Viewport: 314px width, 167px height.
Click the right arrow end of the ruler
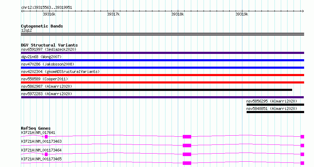(303, 11)
